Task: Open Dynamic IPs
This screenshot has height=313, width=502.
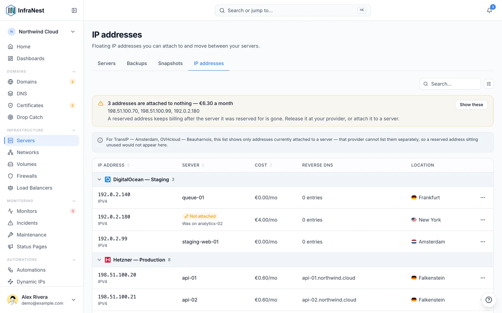Action: pos(42,282)
